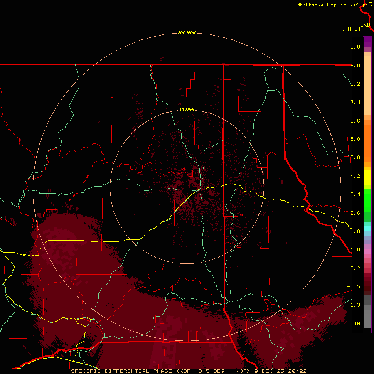Click the [PHAS] legend unit label
374x374 pixels.
point(351,29)
